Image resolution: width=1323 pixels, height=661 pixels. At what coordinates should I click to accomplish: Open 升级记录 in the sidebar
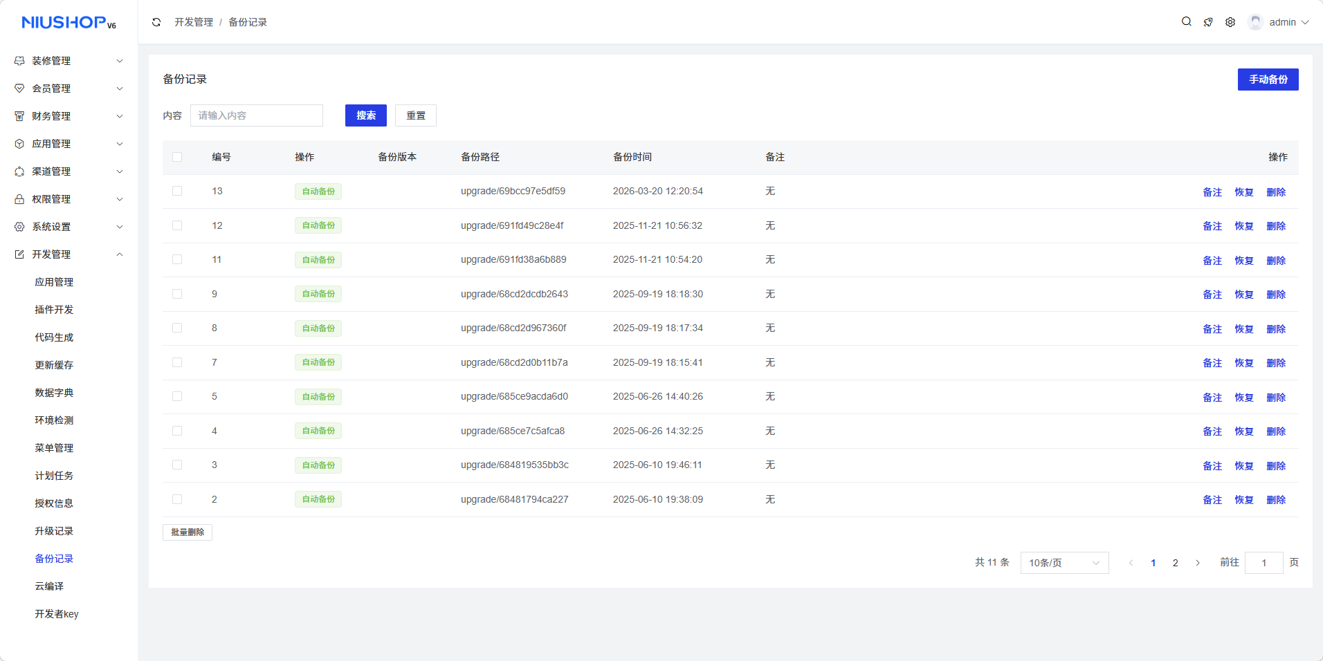[54, 531]
